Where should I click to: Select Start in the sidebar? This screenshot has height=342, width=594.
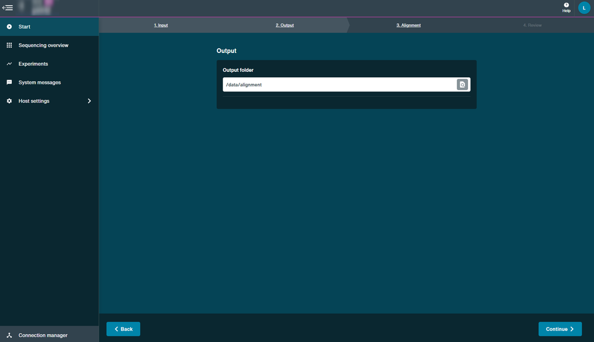pyautogui.click(x=49, y=27)
